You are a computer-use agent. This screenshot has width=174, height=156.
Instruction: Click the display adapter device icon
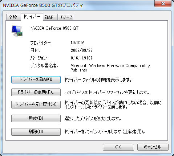pyautogui.click(x=17, y=31)
